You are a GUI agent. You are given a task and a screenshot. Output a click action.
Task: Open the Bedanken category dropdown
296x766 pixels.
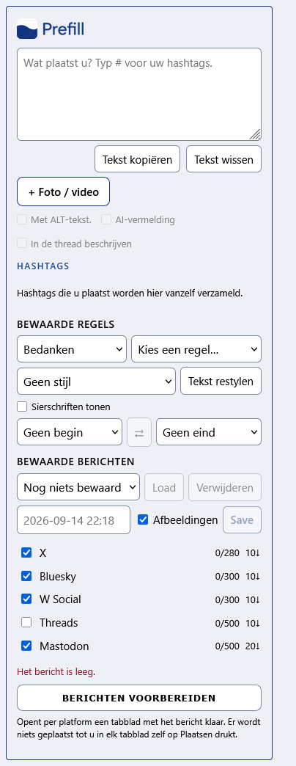pos(72,349)
